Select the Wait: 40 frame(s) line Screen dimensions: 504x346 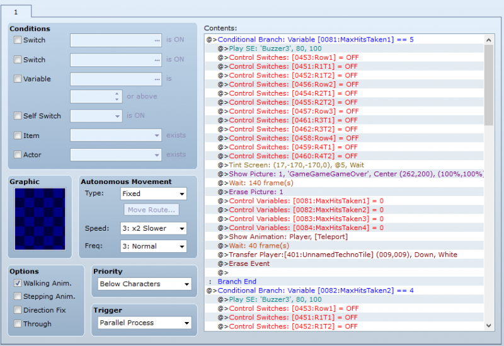point(345,246)
